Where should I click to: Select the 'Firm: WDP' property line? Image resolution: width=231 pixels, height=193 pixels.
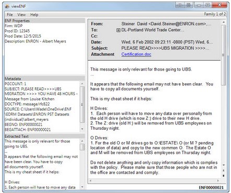(x=14, y=26)
